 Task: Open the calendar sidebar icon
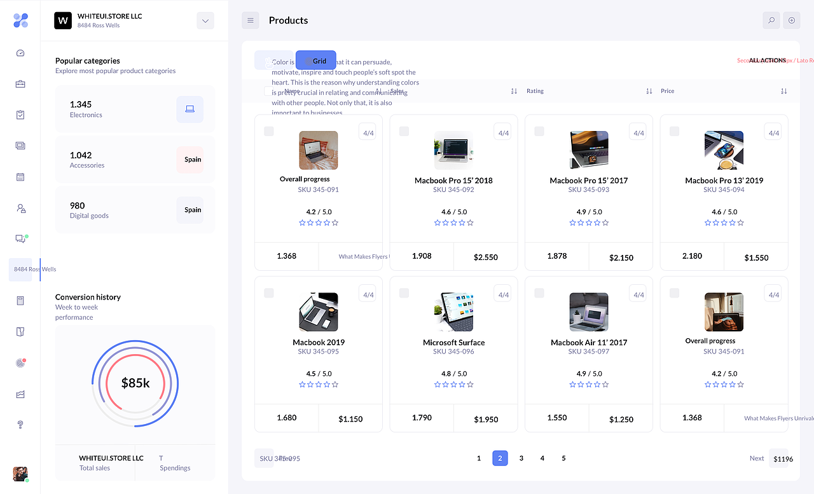pos(20,177)
